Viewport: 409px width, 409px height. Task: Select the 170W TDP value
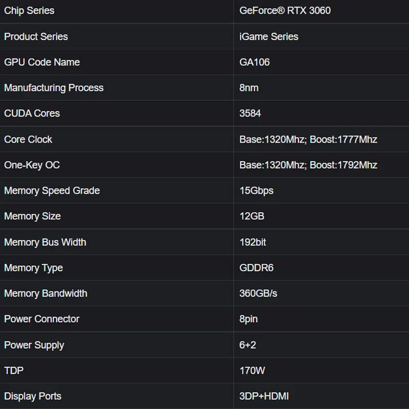(252, 371)
